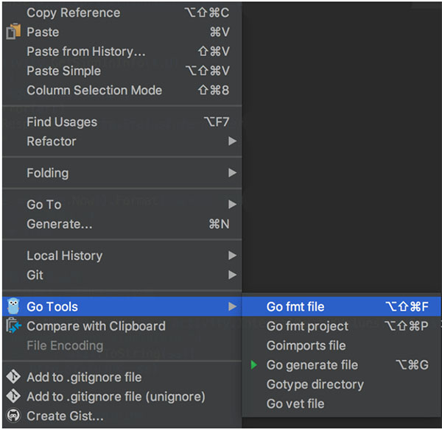Open the Local History submenu arrow

(x=232, y=255)
